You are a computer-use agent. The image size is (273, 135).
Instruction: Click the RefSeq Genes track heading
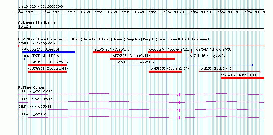pos(31,88)
